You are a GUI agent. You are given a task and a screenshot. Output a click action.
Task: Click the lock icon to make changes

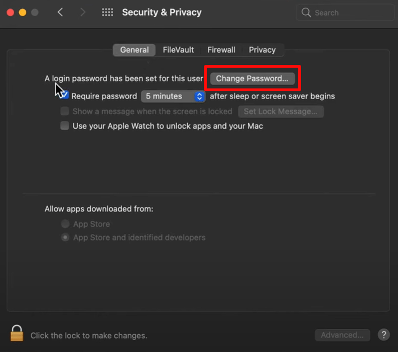(x=17, y=334)
